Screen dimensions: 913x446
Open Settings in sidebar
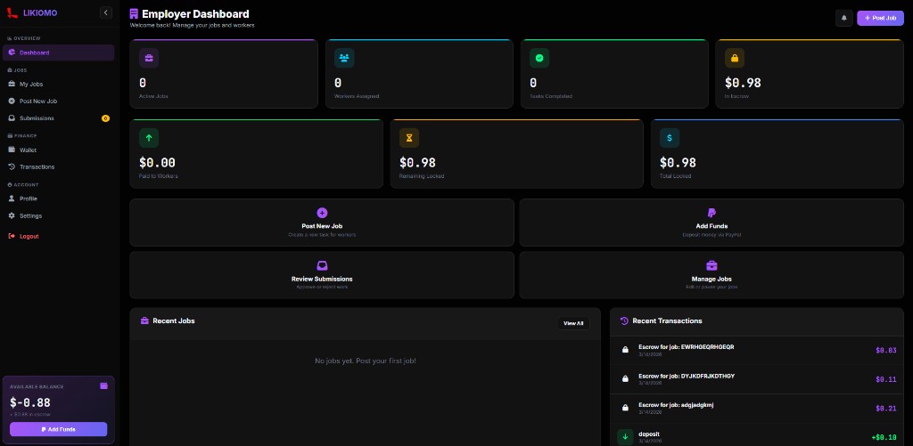click(x=58, y=215)
